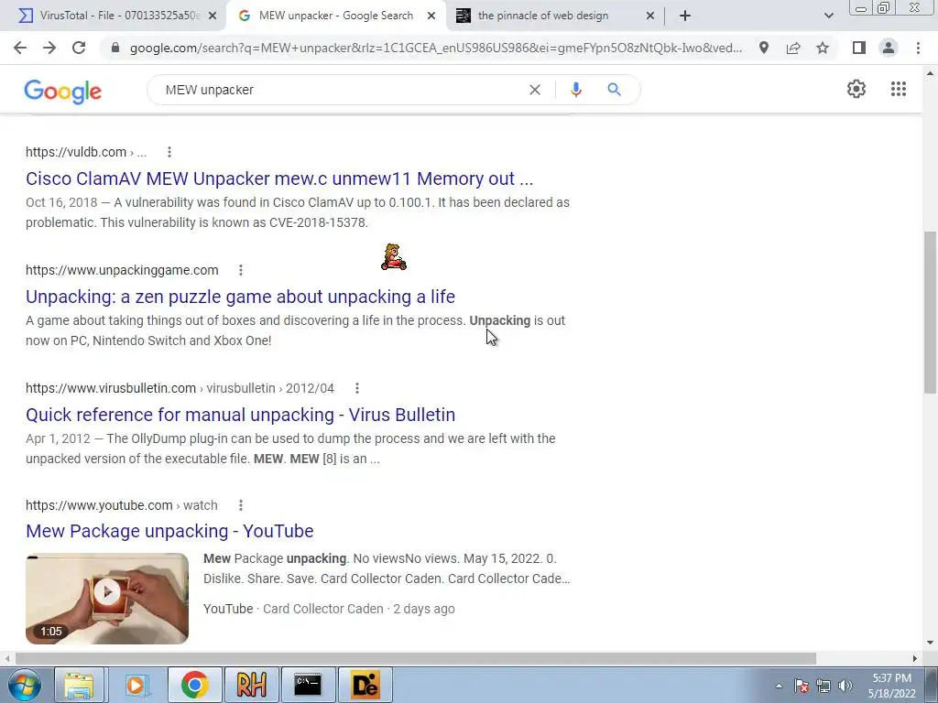Show hidden system tray icons

(779, 686)
